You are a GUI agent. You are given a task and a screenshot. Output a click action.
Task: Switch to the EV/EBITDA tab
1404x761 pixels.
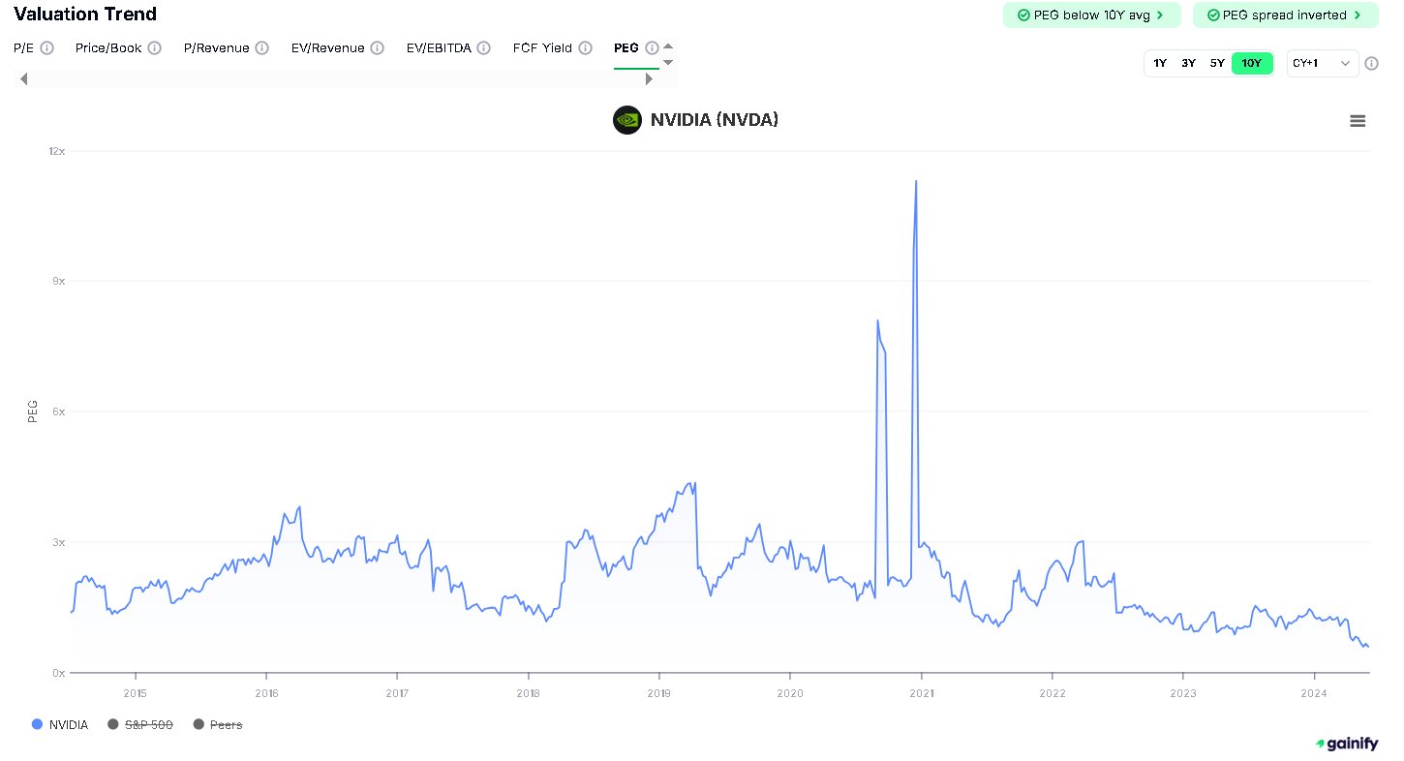pyautogui.click(x=439, y=48)
